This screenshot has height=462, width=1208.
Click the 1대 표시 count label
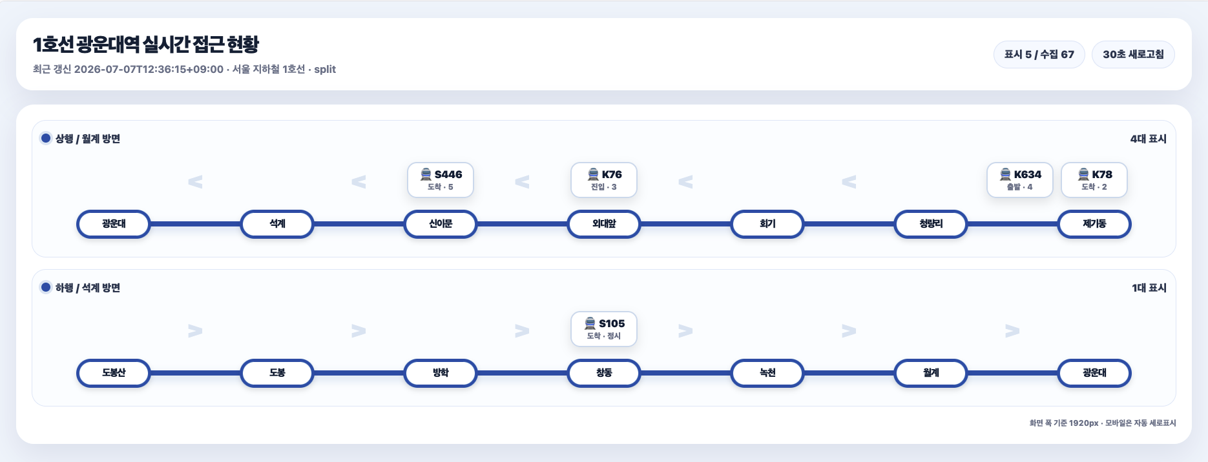click(x=1149, y=288)
